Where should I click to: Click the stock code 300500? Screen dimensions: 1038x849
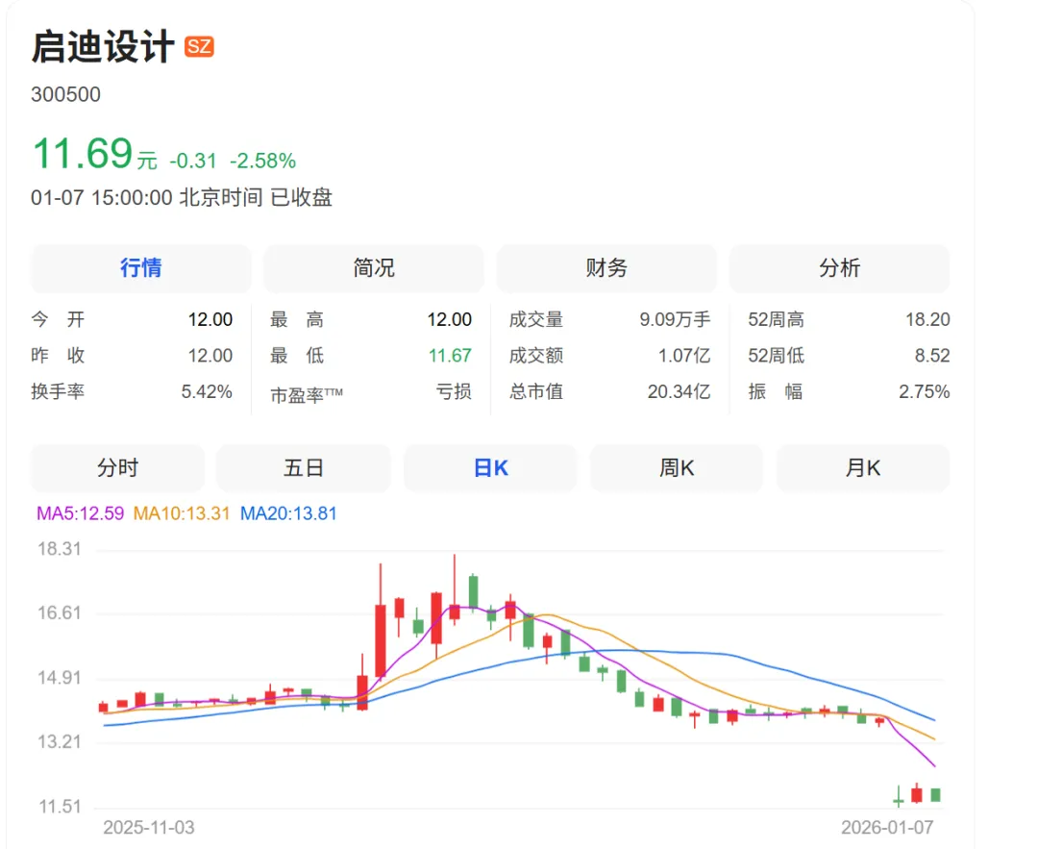click(65, 94)
